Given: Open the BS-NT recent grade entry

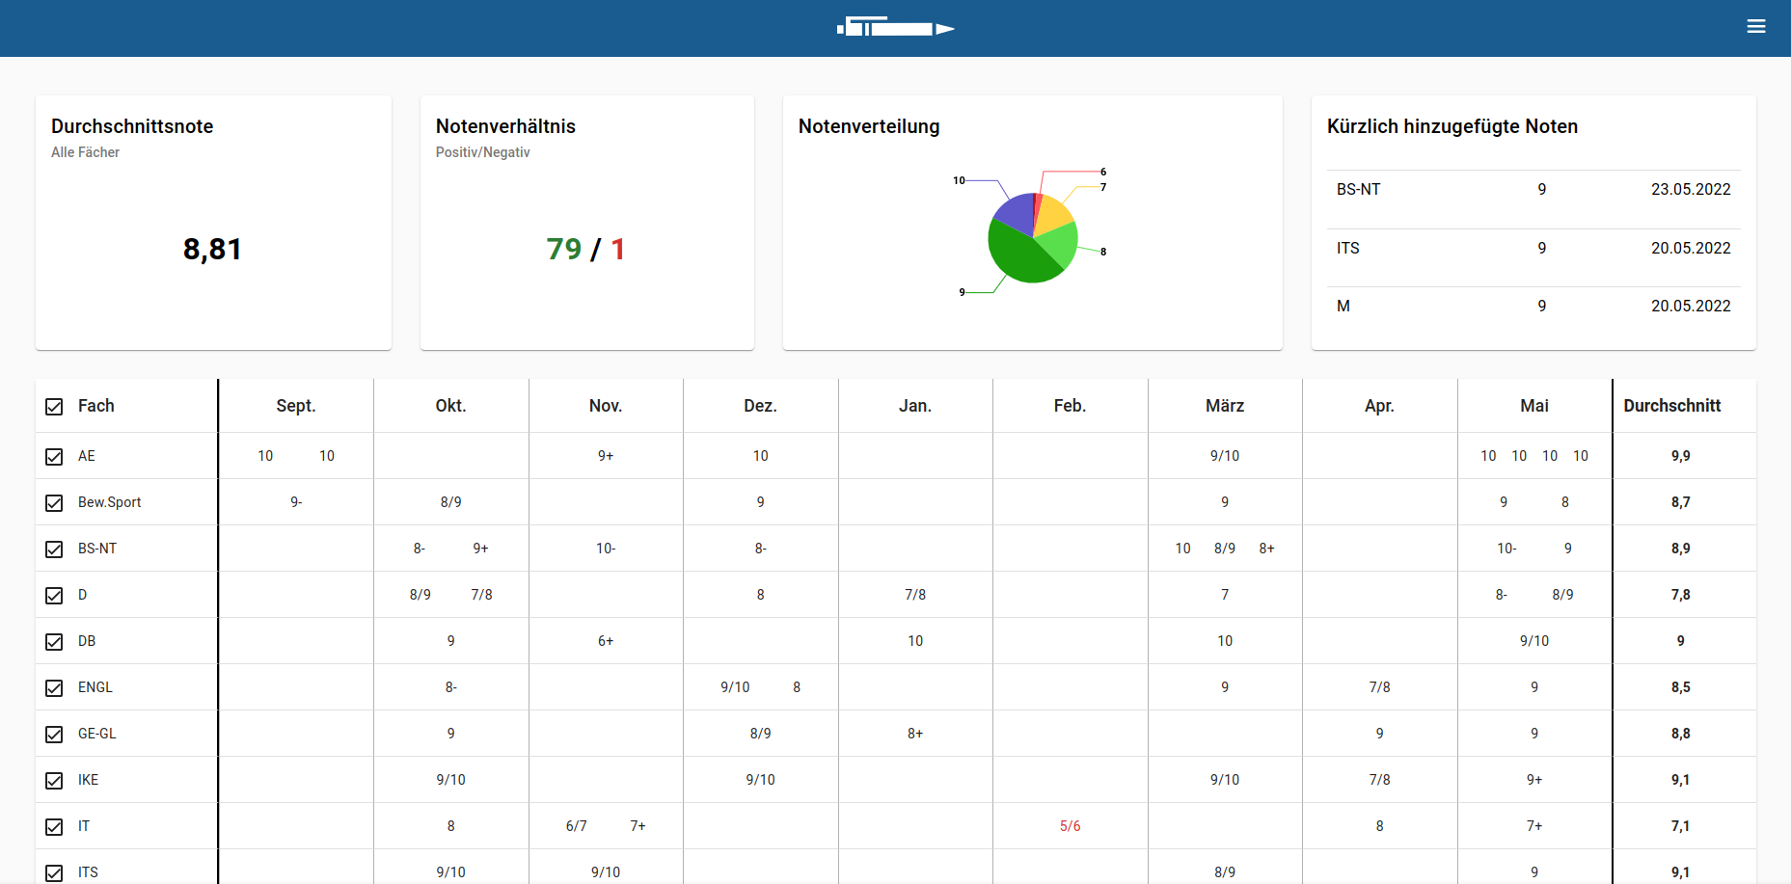Looking at the screenshot, I should click(x=1533, y=190).
